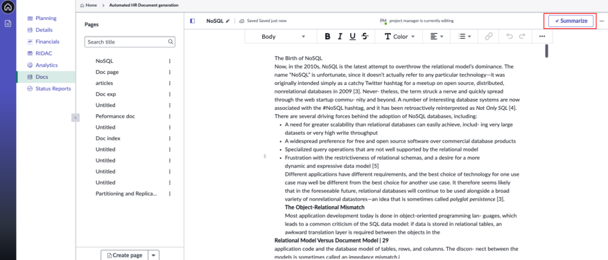Toggle bold formatting
This screenshot has height=260, width=608.
click(328, 37)
